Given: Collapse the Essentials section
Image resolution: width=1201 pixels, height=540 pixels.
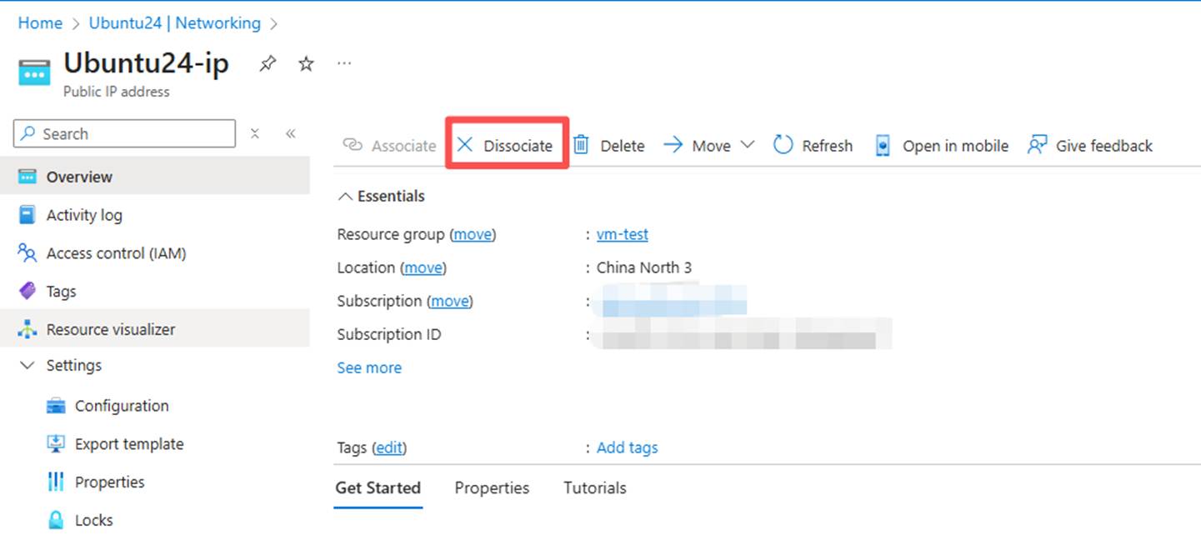Looking at the screenshot, I should 344,197.
